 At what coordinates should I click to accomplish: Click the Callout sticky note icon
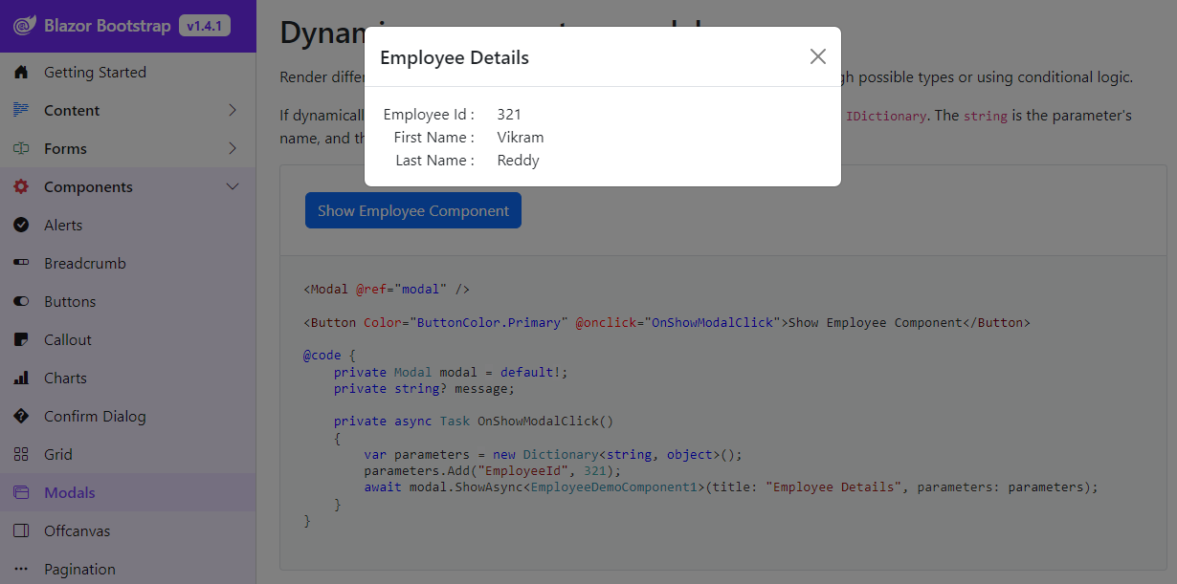pyautogui.click(x=21, y=339)
